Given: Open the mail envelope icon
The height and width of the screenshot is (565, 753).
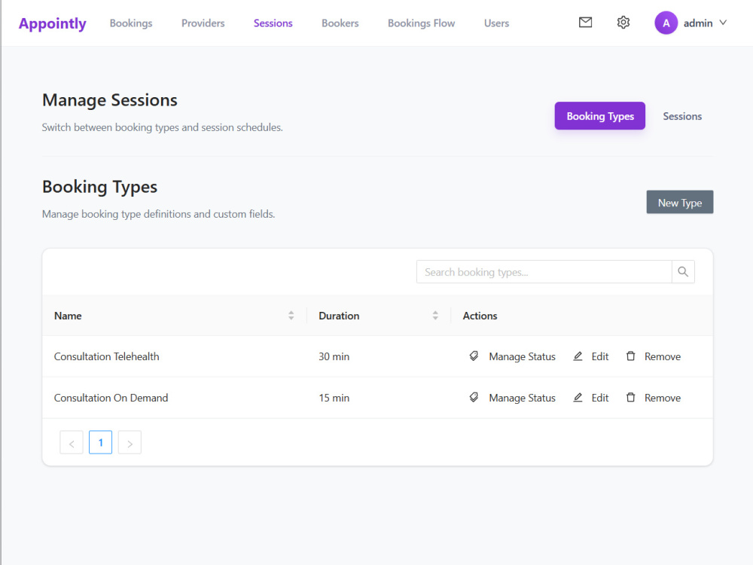Looking at the screenshot, I should tap(585, 23).
